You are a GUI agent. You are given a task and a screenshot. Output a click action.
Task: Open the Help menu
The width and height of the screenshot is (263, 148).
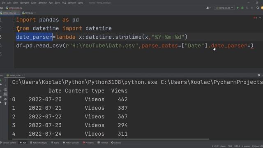click(x=81, y=3)
